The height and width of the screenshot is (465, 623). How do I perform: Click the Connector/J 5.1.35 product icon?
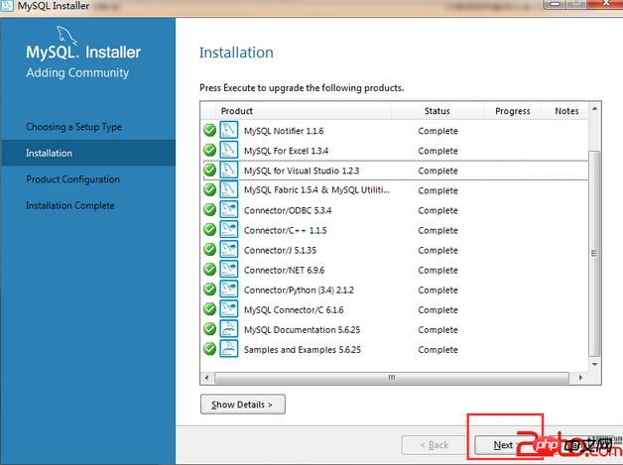pos(229,250)
